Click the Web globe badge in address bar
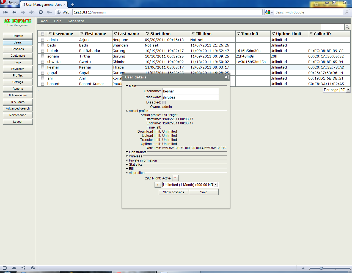Viewport: 352px width, 273px height. click(63, 12)
